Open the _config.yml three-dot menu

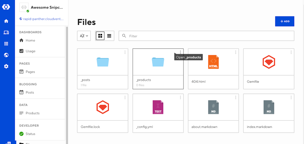pos(180,98)
